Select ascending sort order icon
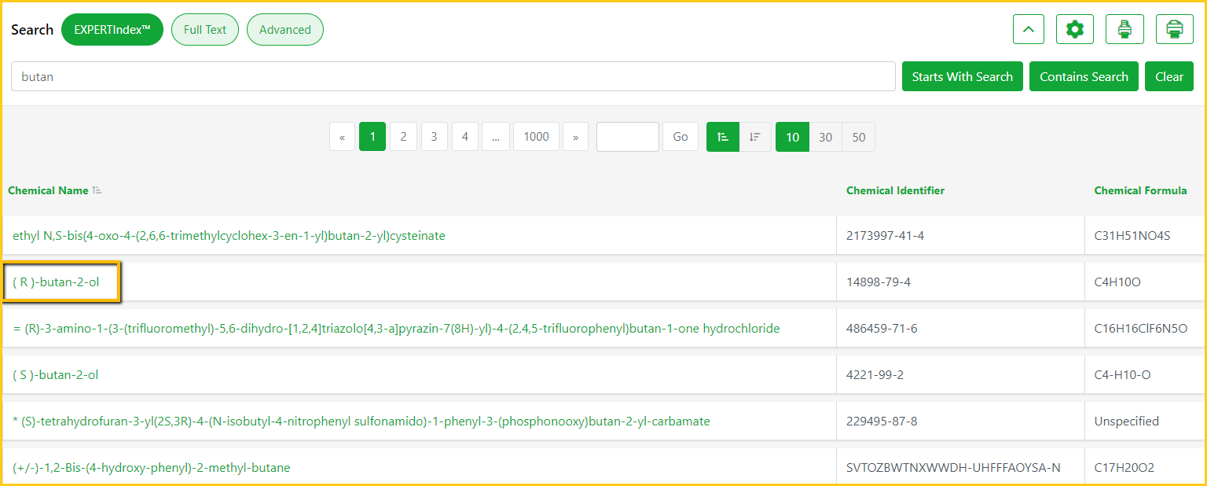The height and width of the screenshot is (486, 1207). pos(723,137)
